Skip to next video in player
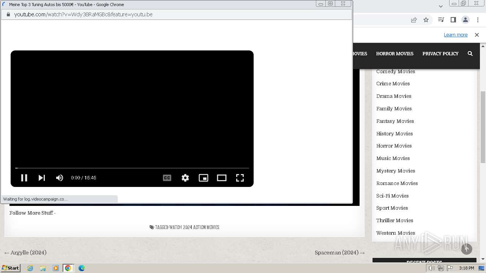 click(42, 177)
